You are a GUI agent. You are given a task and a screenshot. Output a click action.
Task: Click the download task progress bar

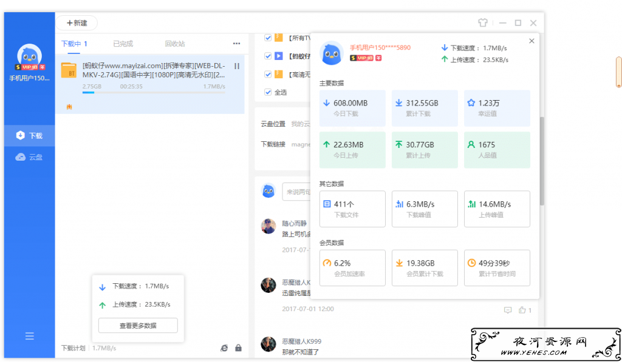tap(154, 93)
